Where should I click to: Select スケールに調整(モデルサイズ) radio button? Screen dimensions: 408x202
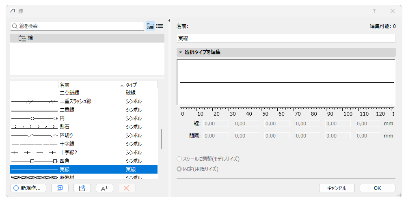point(179,159)
